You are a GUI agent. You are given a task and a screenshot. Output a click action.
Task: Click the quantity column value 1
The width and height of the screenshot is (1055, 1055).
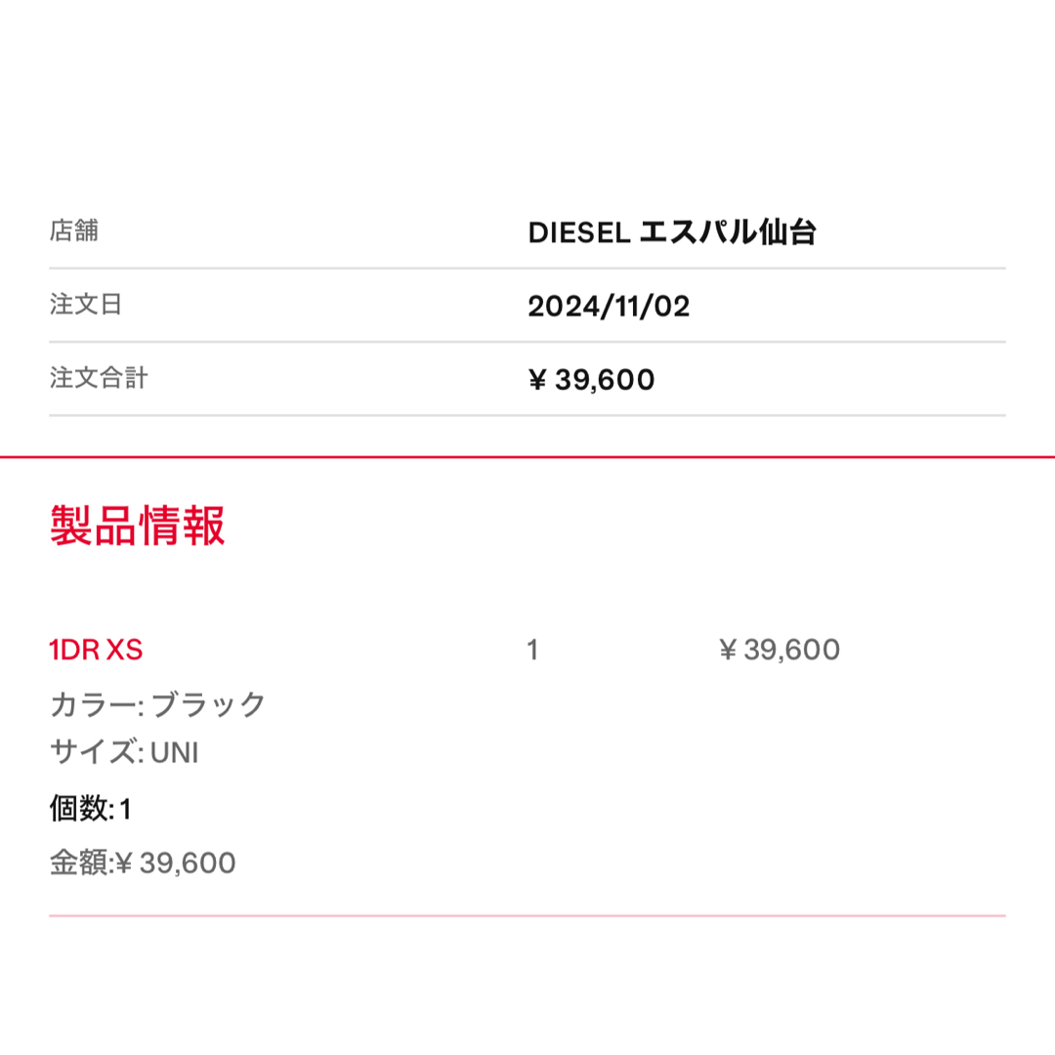point(532,650)
